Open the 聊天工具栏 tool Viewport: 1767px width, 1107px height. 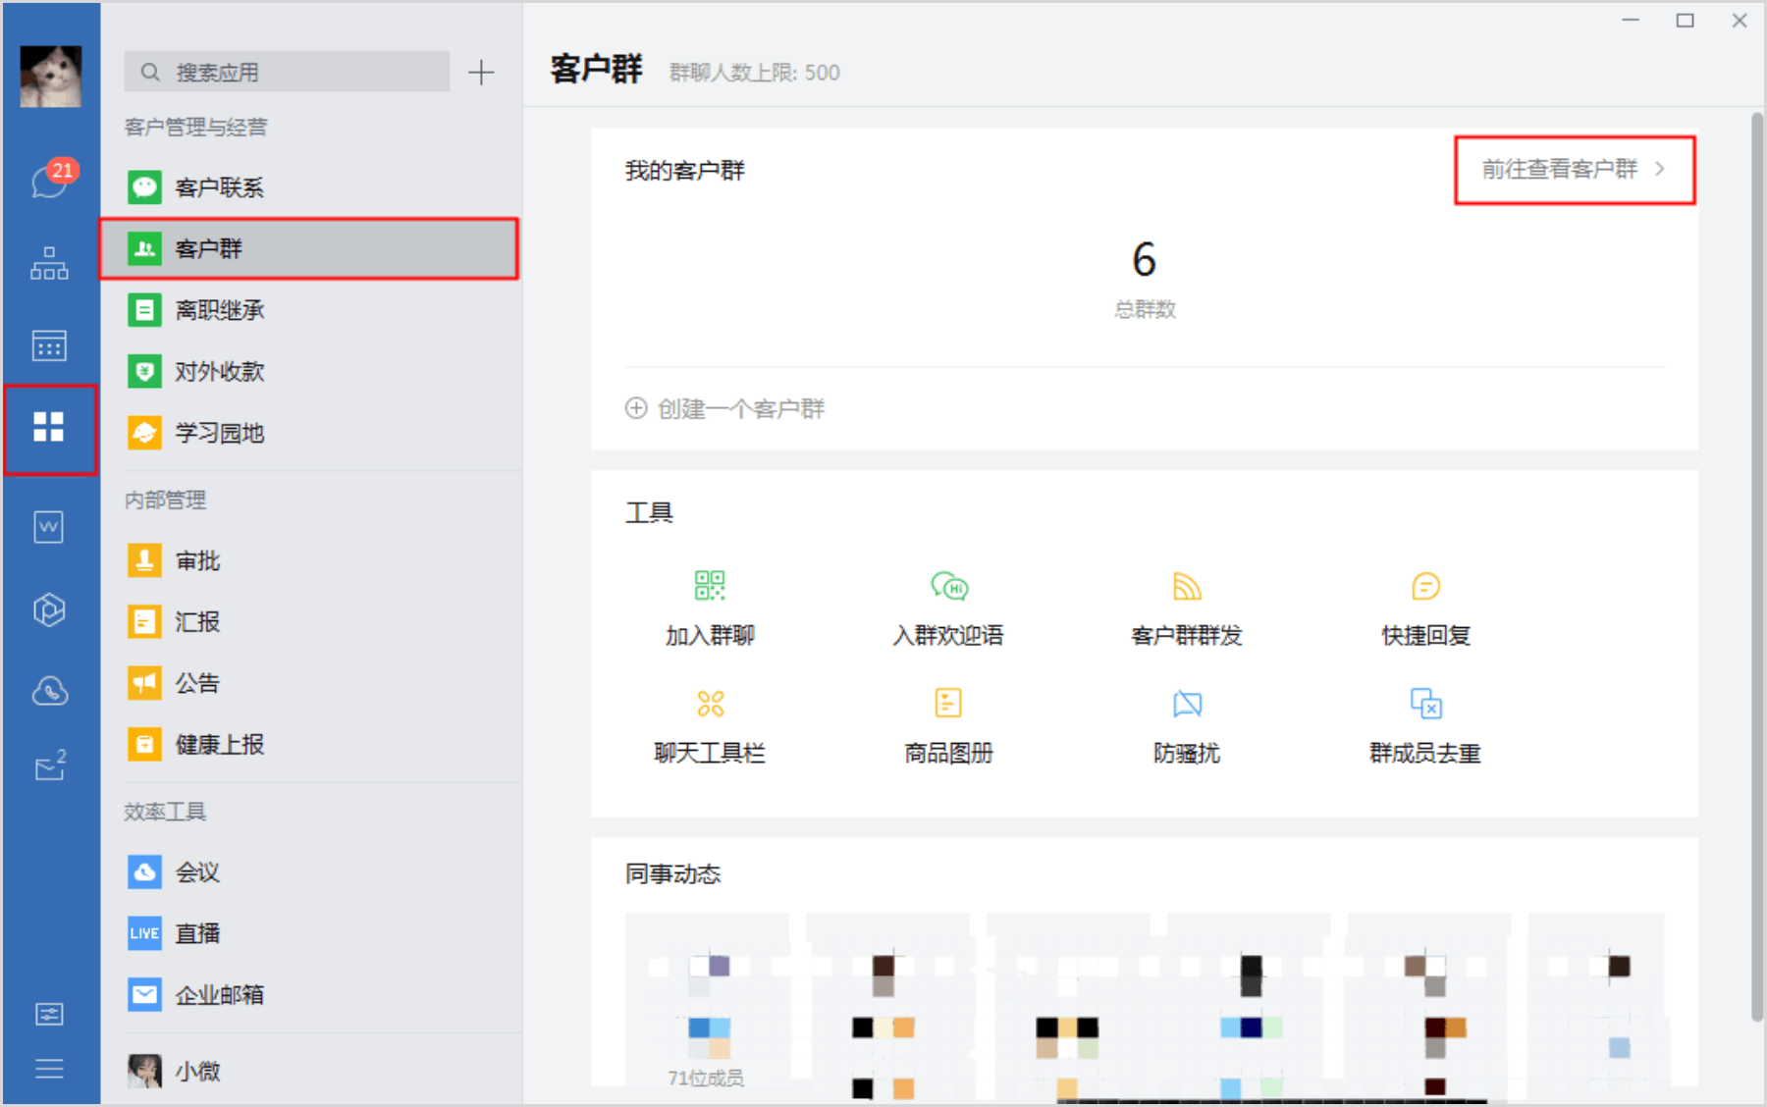(x=710, y=724)
